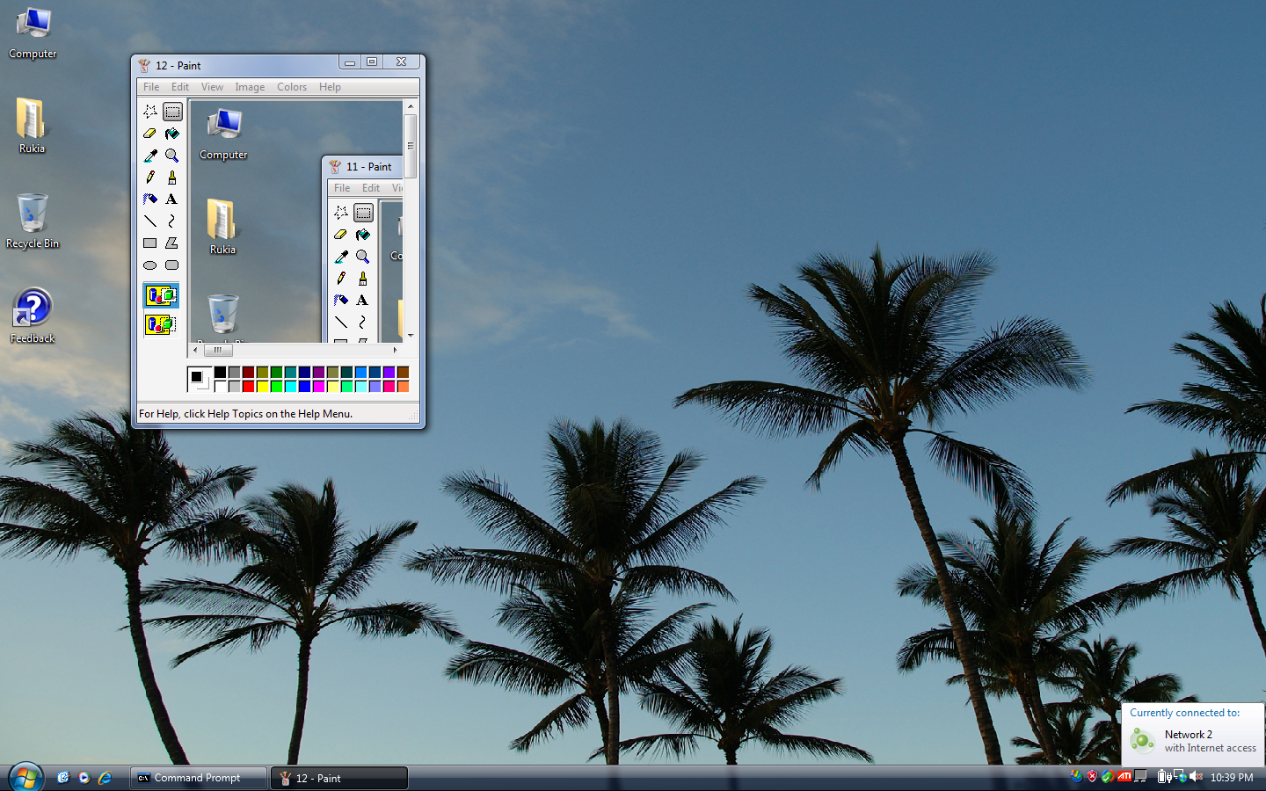Activate the Pick Color eyedropper in 12 - Paint

click(150, 156)
